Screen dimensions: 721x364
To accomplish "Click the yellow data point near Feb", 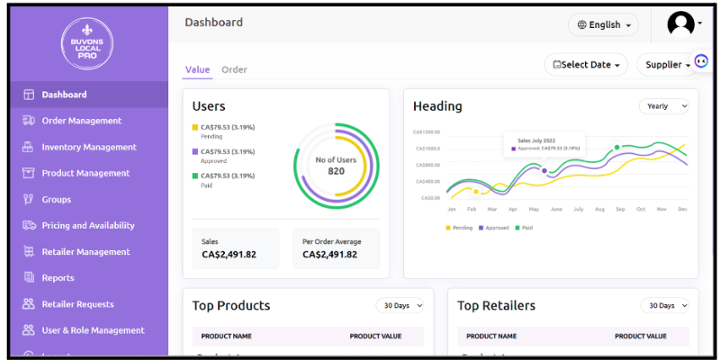I will pyautogui.click(x=476, y=192).
